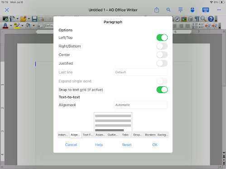Switch to the Tabs tab
The image size is (226, 169).
click(x=125, y=135)
